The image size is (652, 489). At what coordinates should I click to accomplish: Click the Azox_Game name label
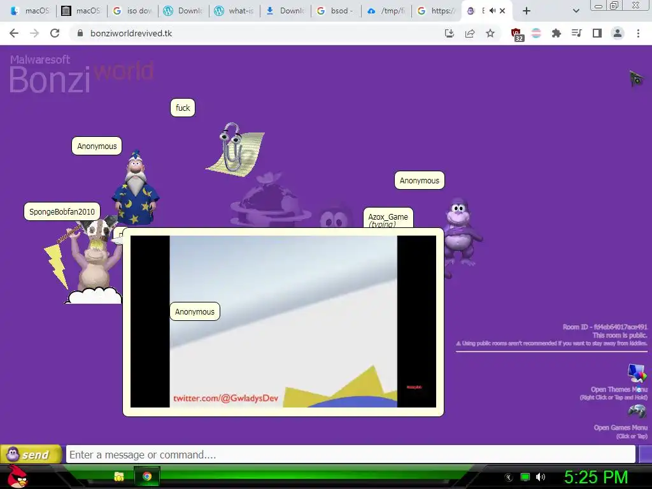[388, 218]
